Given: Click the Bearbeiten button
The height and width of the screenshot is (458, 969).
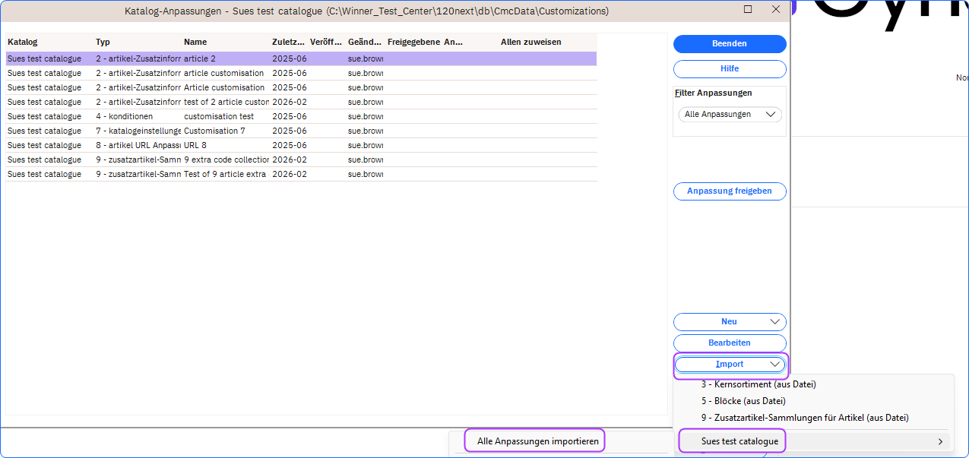Looking at the screenshot, I should tap(729, 343).
